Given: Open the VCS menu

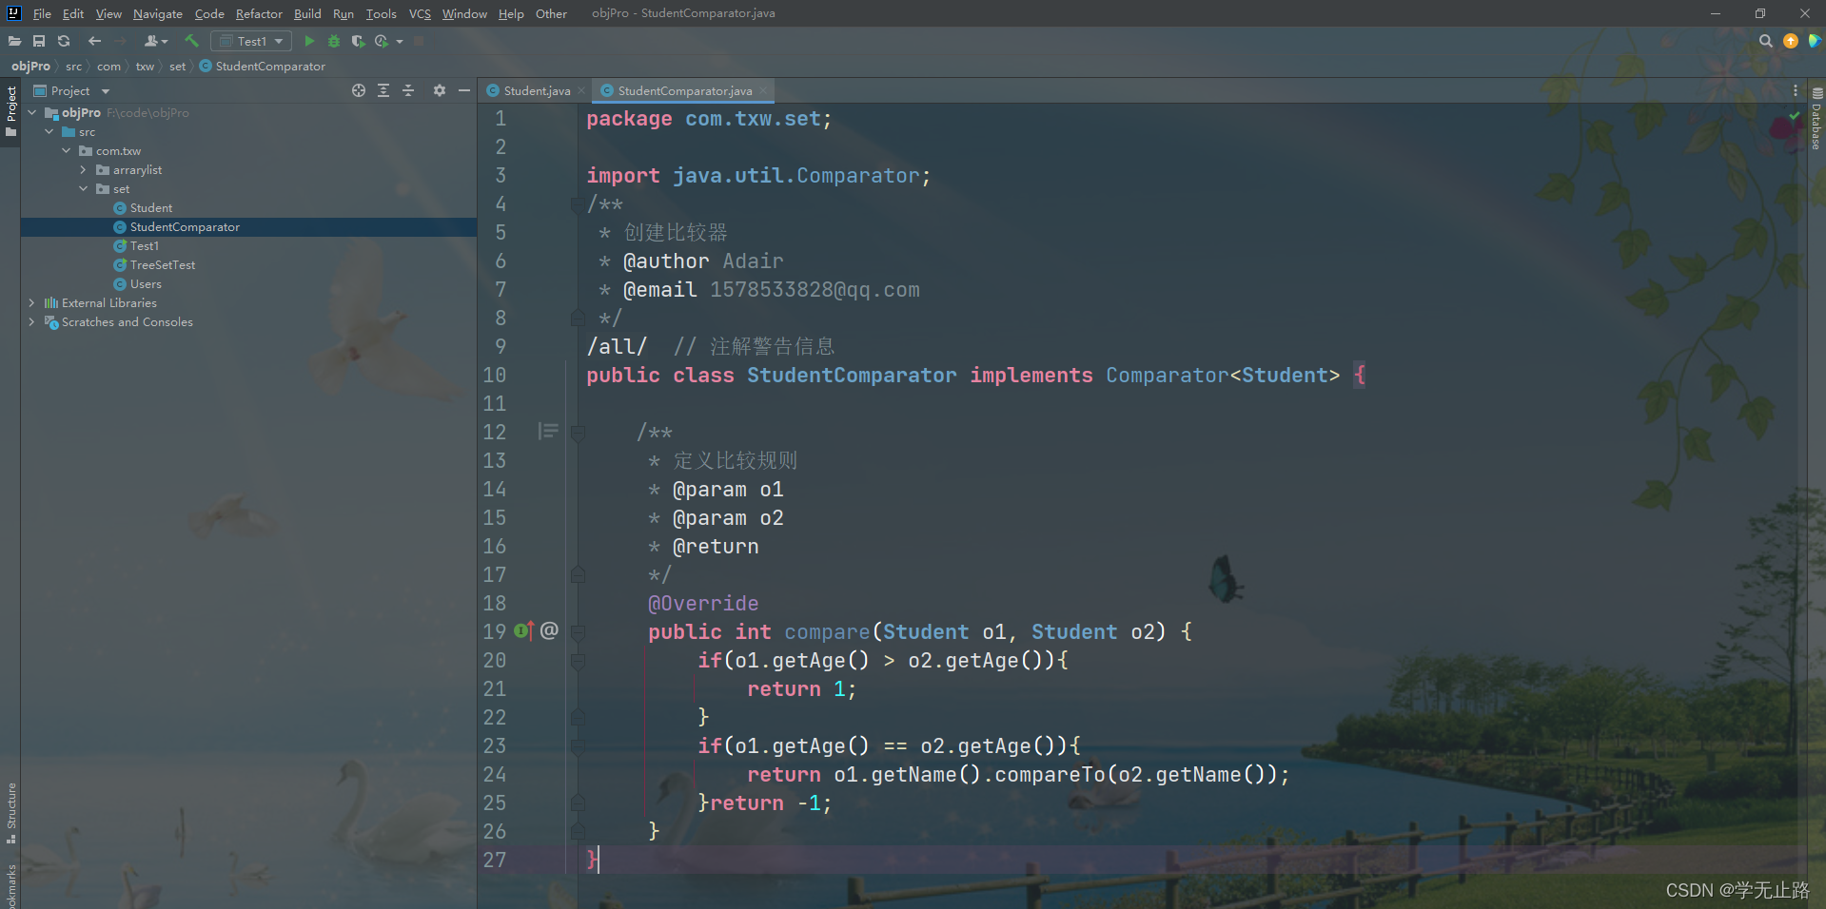Looking at the screenshot, I should 420,13.
